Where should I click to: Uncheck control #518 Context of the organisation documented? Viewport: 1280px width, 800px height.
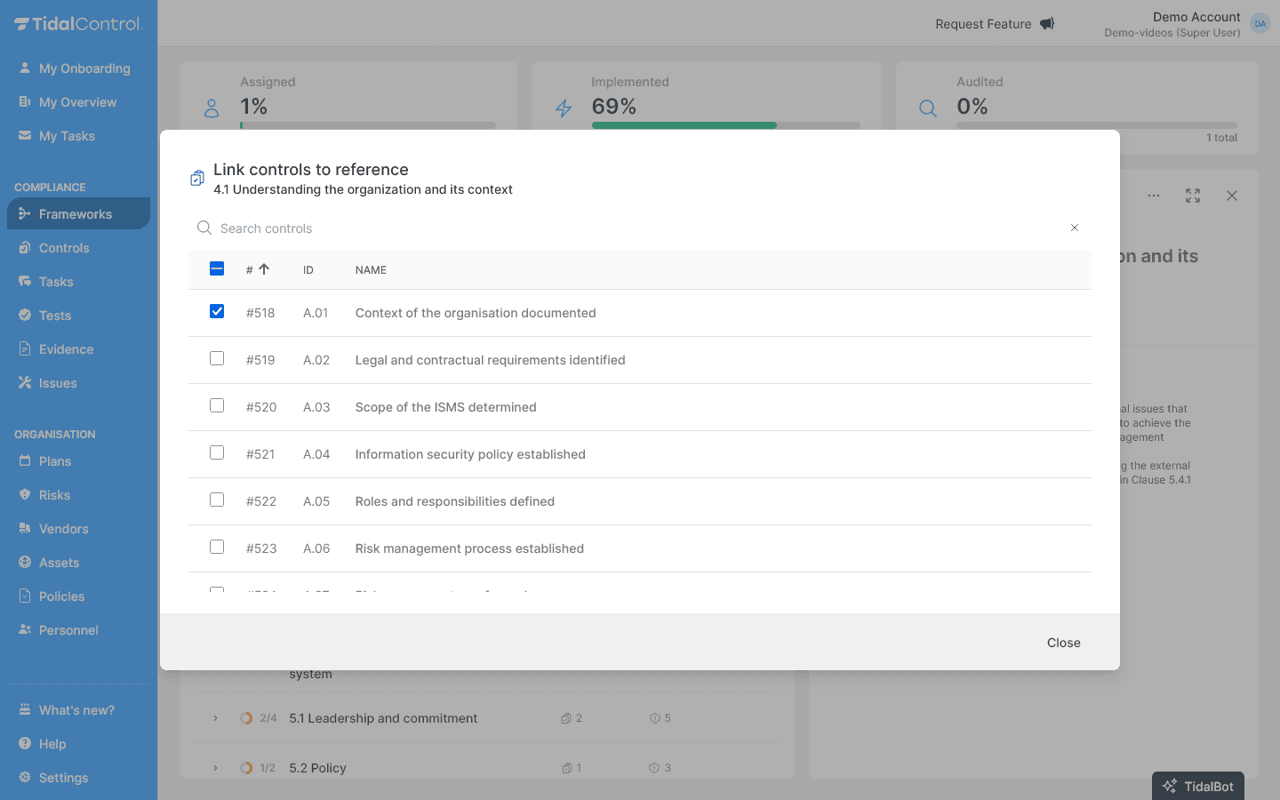coord(217,311)
